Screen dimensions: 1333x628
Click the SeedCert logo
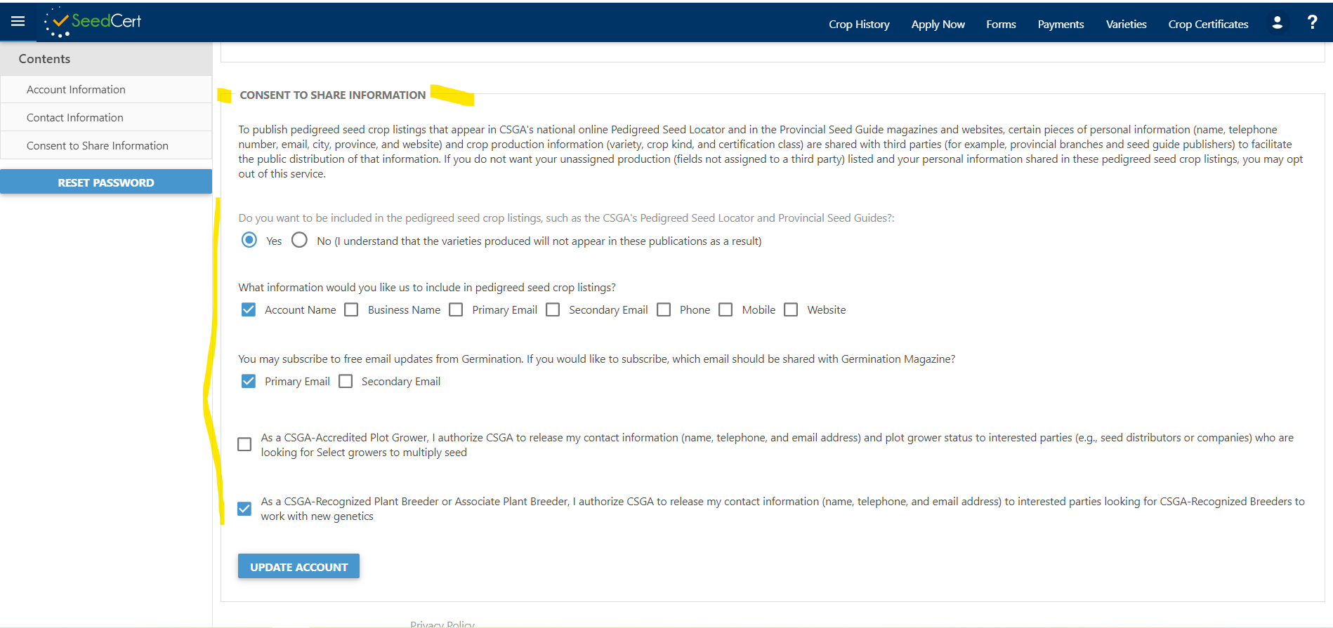[x=92, y=22]
